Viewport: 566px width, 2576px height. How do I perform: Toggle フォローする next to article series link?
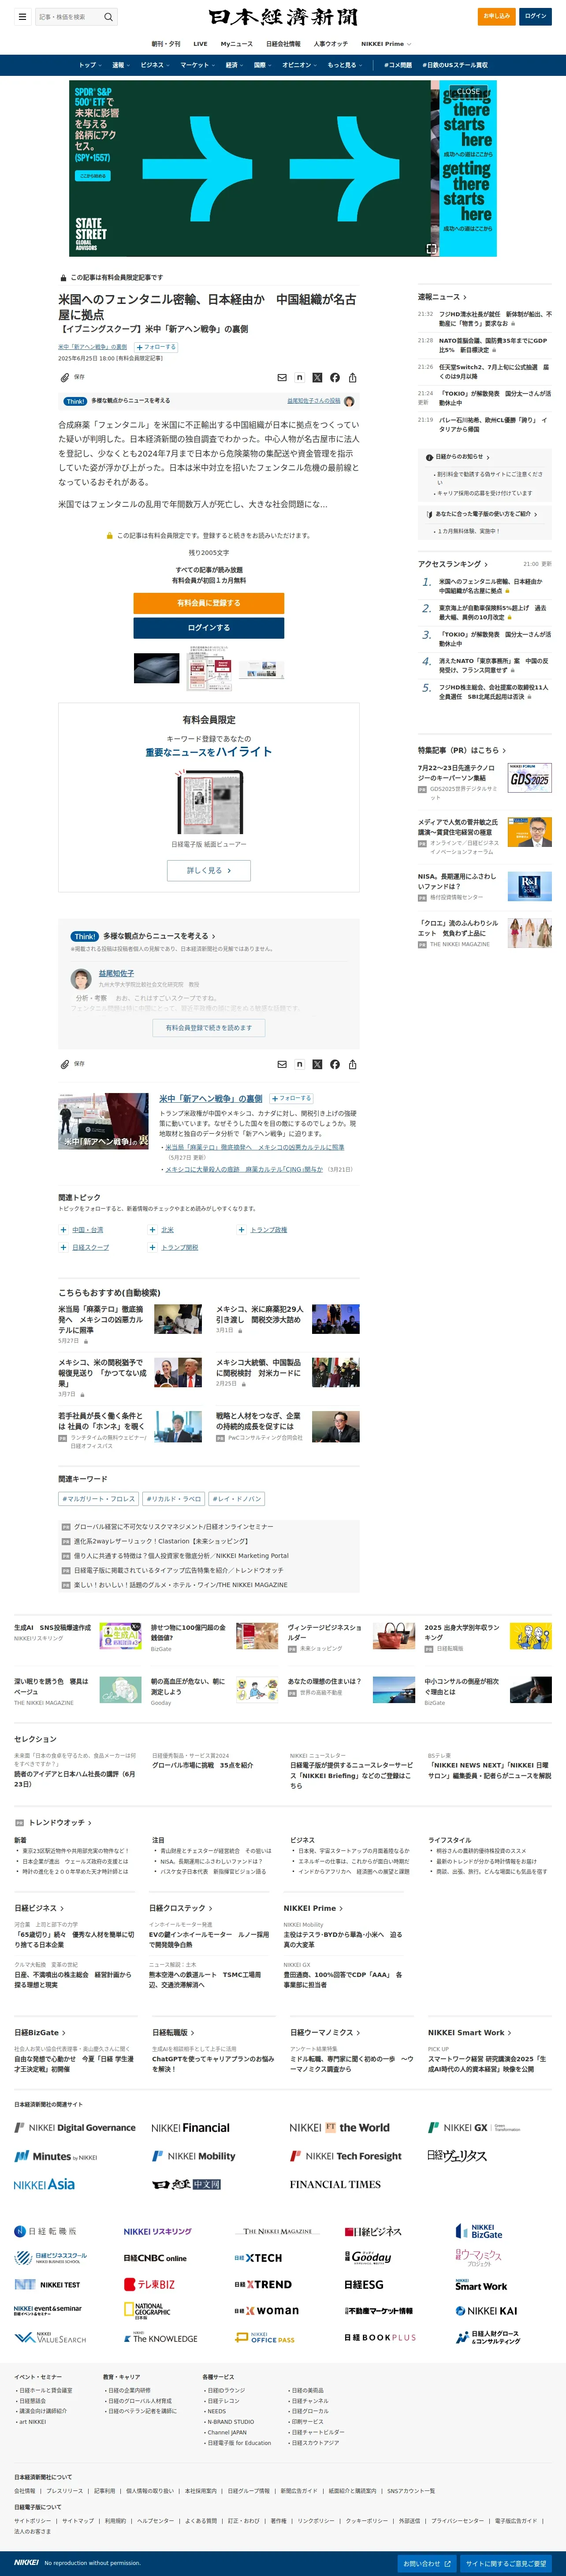[x=155, y=347]
